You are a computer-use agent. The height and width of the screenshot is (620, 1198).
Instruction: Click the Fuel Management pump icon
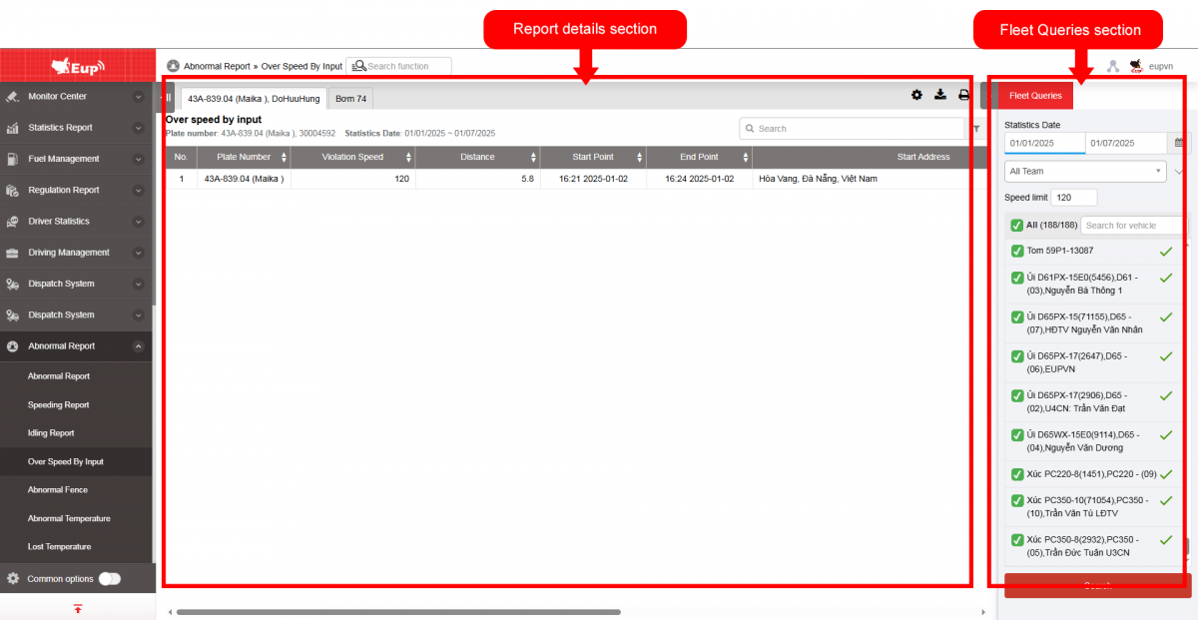click(x=12, y=159)
